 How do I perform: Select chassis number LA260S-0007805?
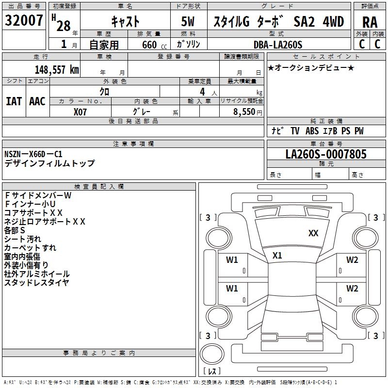click(x=326, y=154)
